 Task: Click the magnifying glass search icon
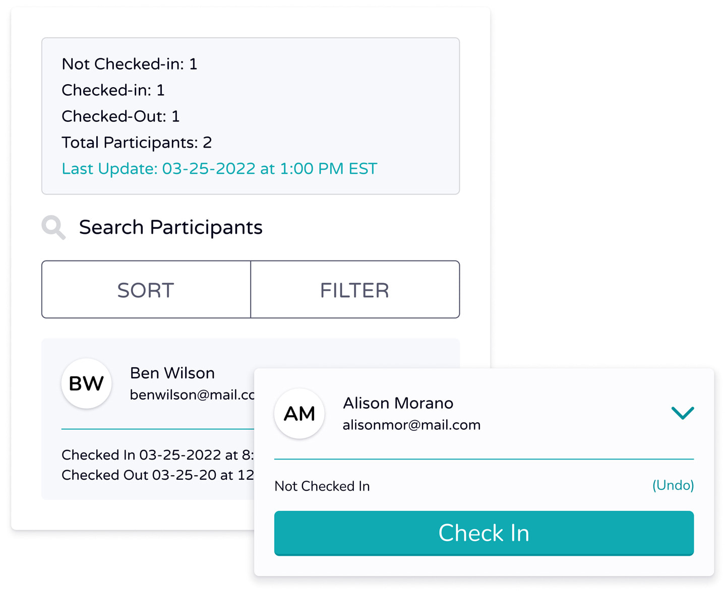pos(54,227)
